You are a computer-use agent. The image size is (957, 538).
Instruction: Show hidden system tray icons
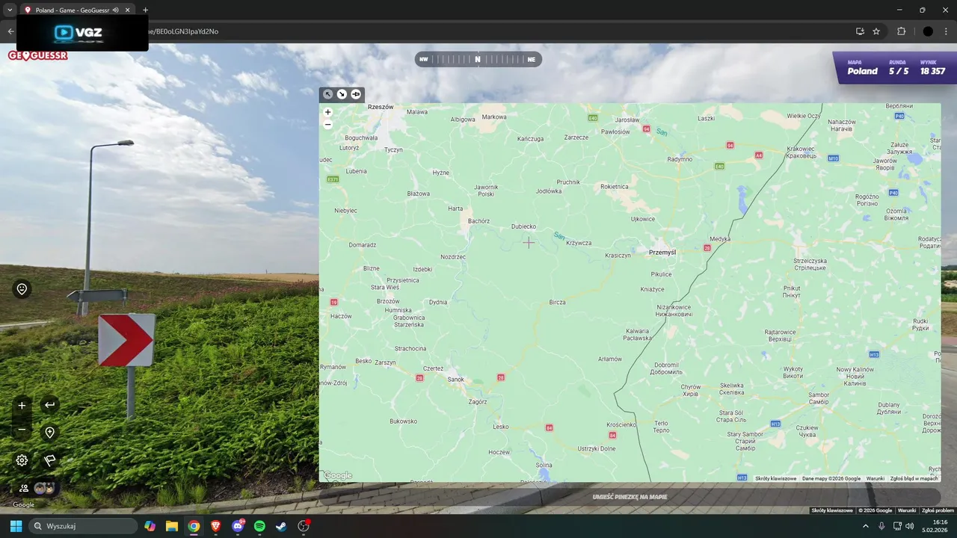[866, 526]
